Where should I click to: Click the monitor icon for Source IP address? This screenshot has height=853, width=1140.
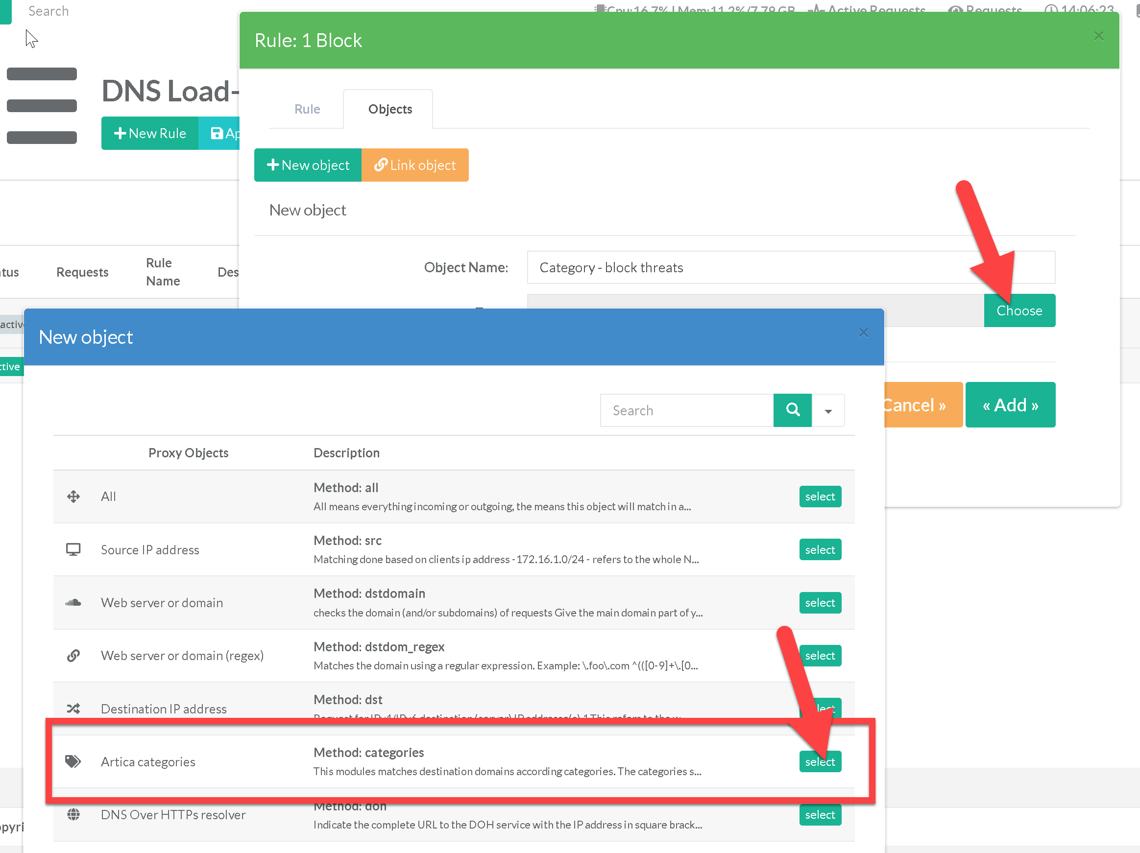point(73,549)
